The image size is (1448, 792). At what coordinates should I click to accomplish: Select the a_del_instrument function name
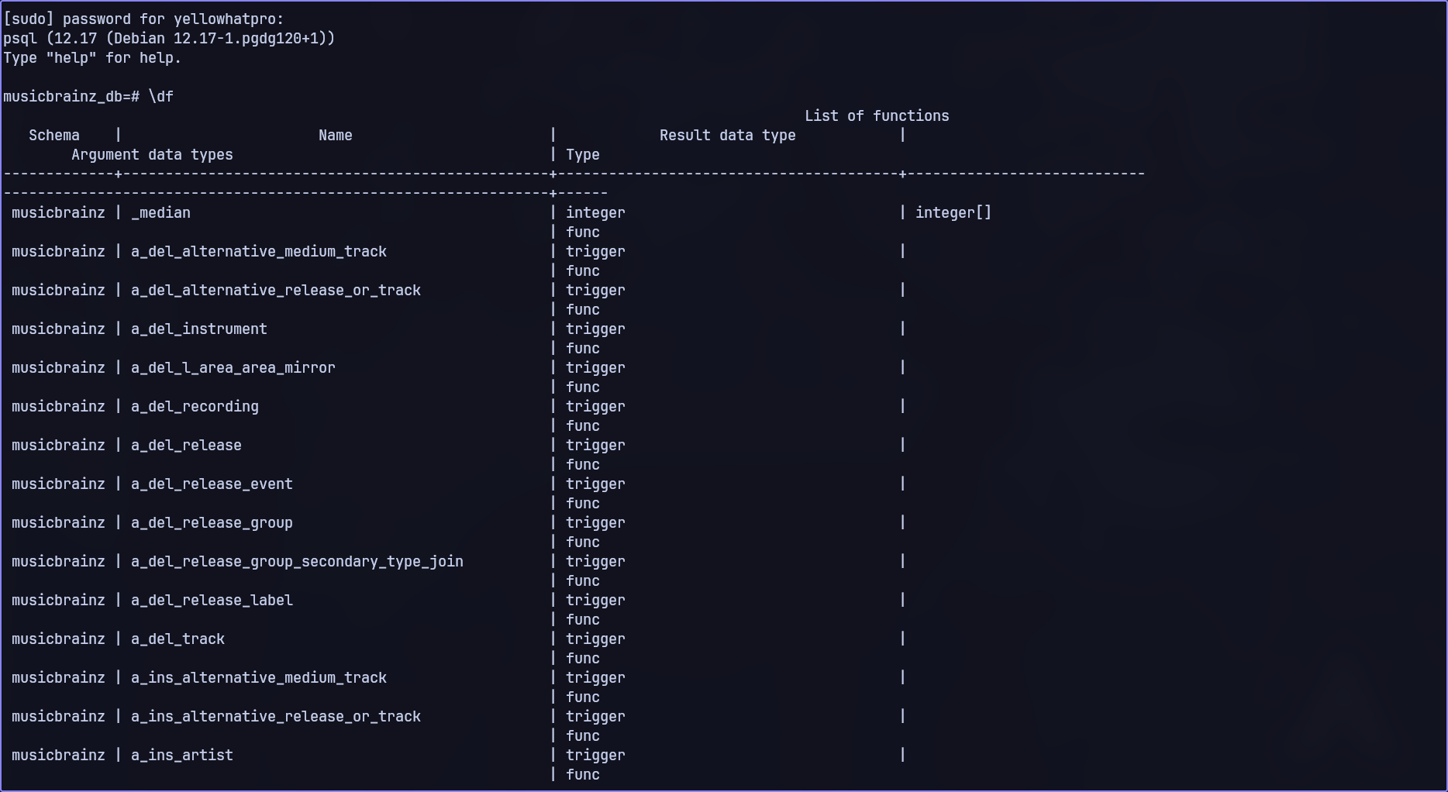199,329
